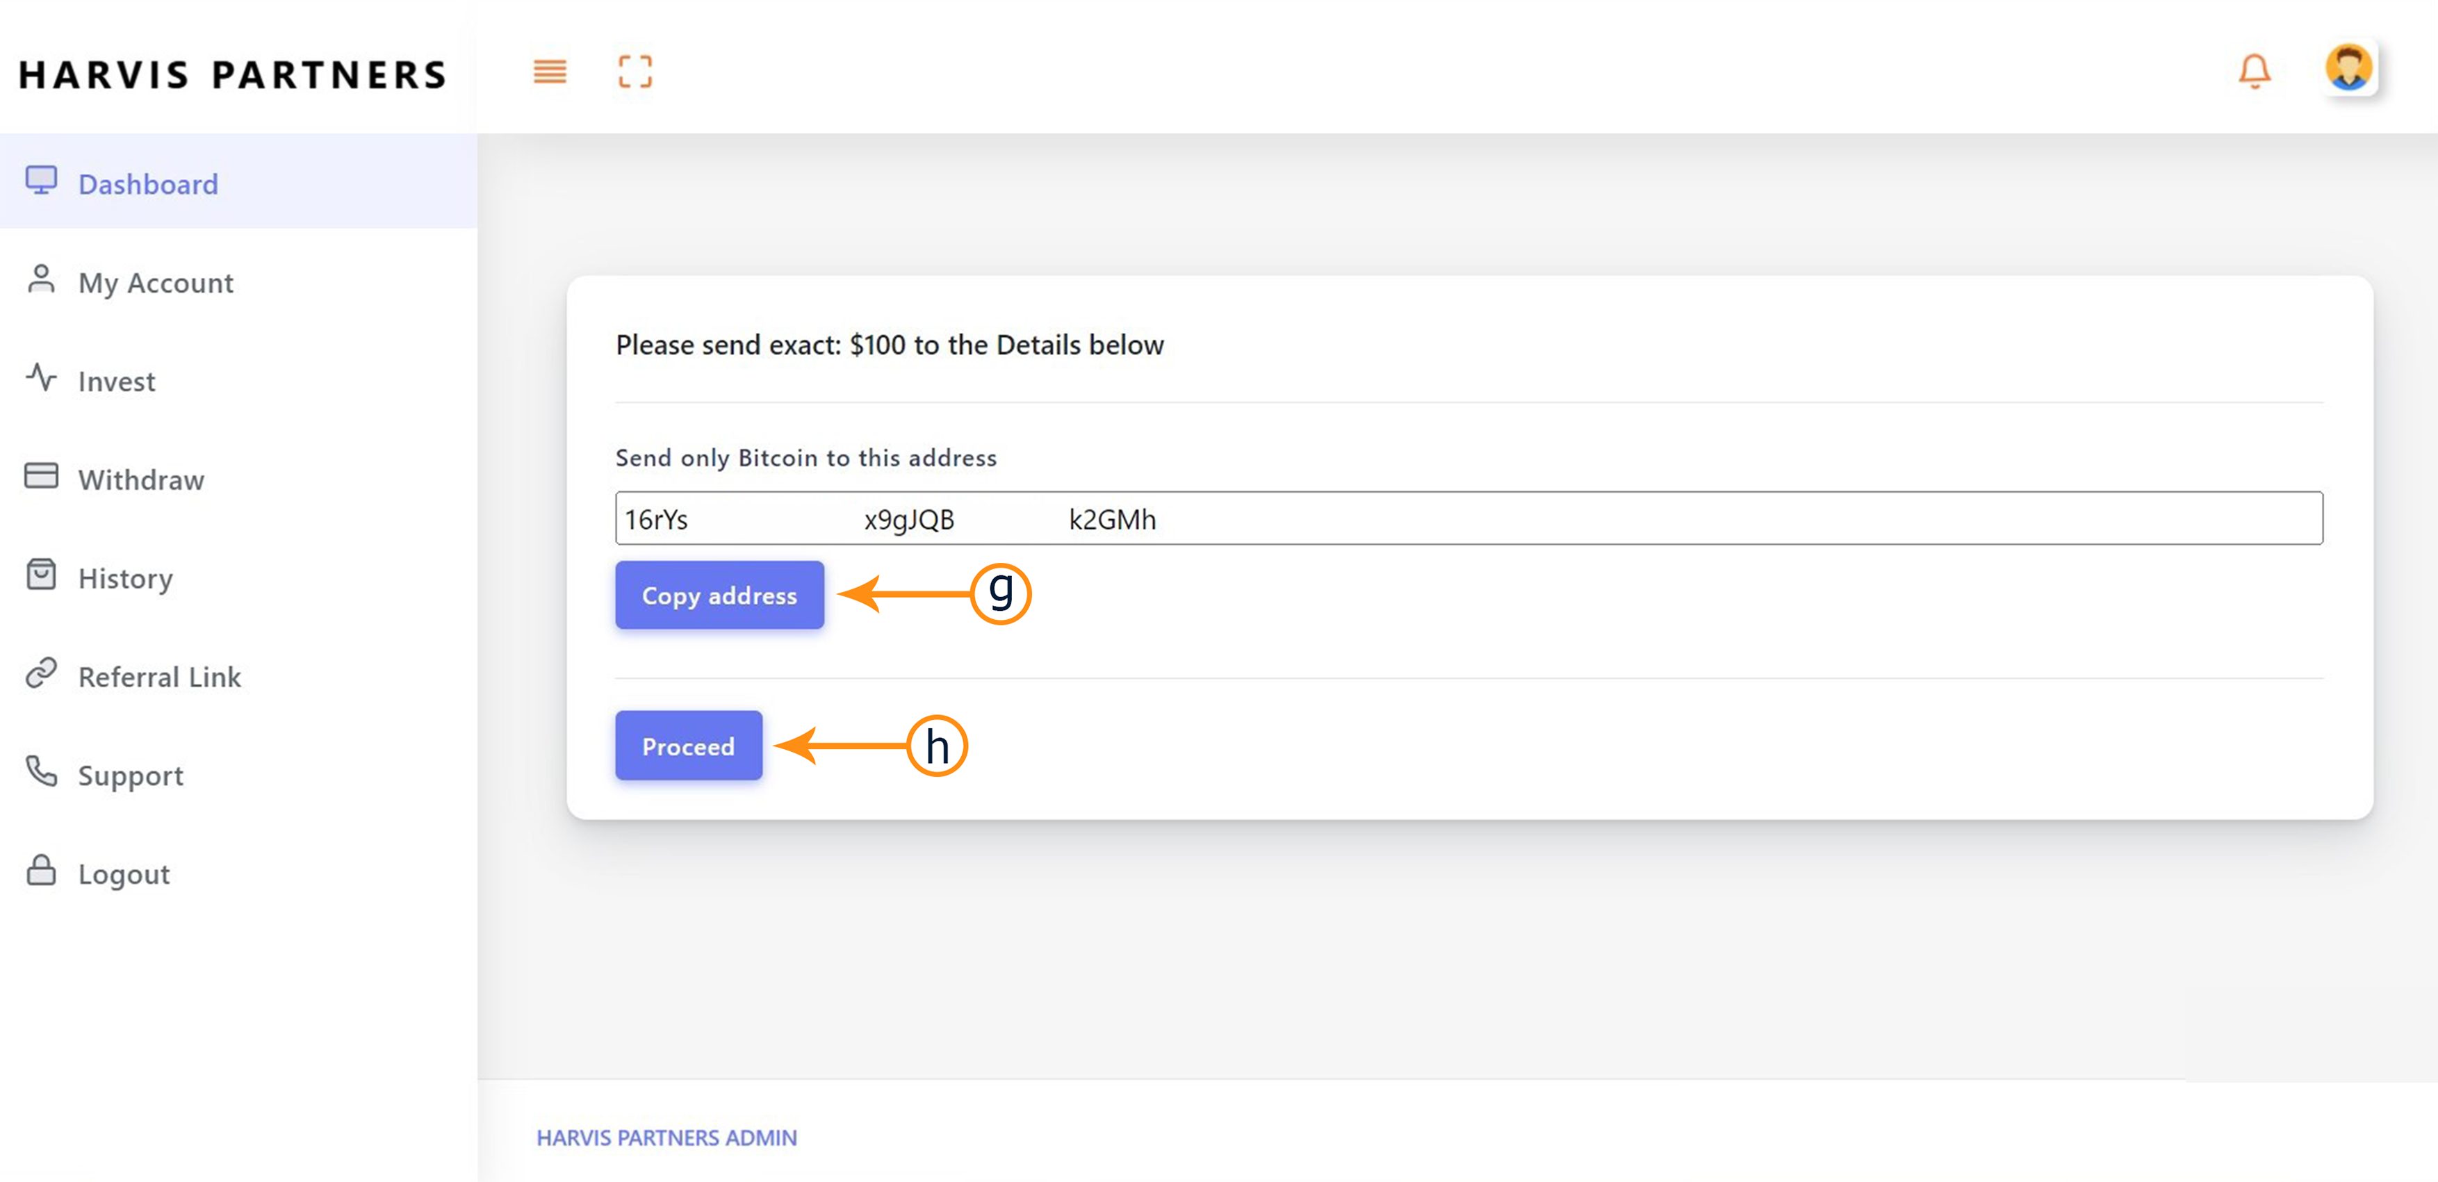The image size is (2438, 1182).
Task: Toggle the hamburger sidebar menu icon
Action: pos(549,71)
